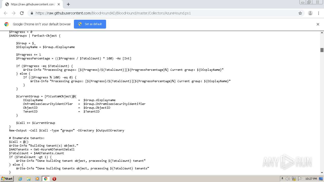Click '$Coll += $CurrentGroup' line
Image resolution: width=324 pixels, height=182 pixels.
click(36, 123)
